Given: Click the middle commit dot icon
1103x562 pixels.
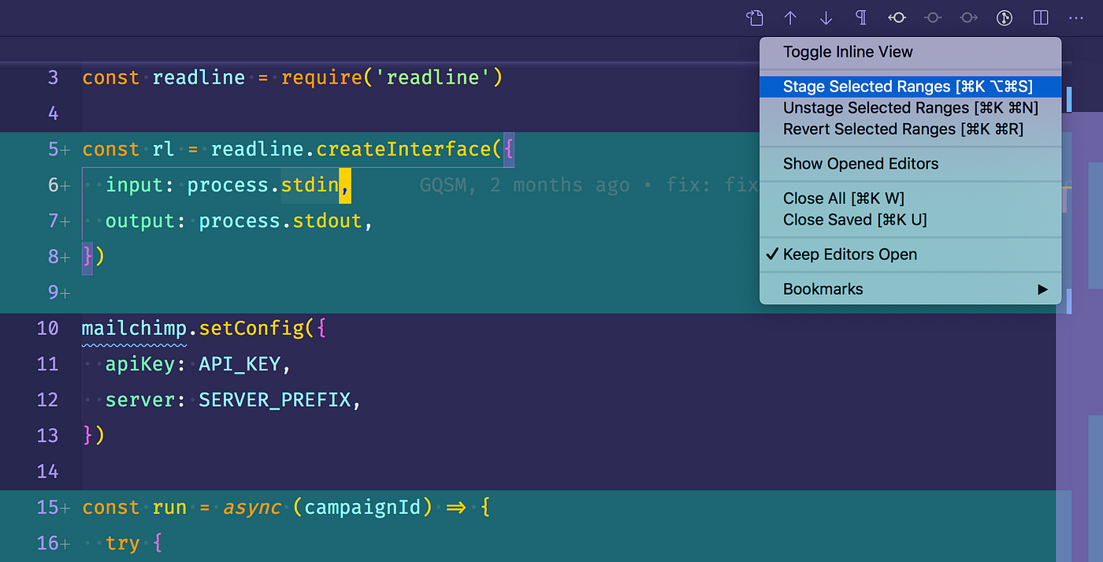Looking at the screenshot, I should pos(932,17).
